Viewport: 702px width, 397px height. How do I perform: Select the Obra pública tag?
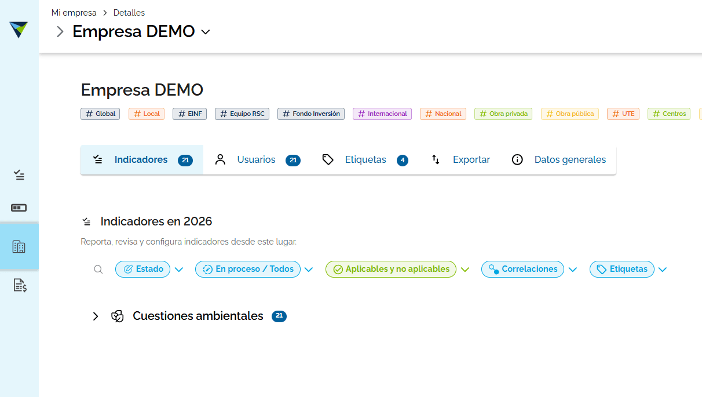(x=570, y=114)
